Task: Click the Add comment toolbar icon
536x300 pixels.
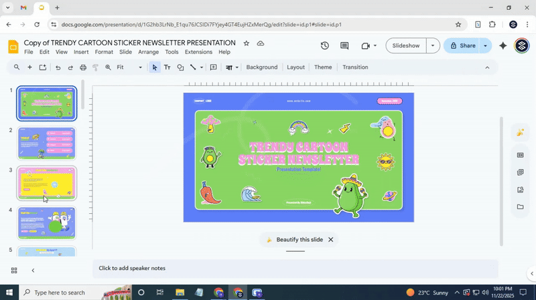Action: click(x=214, y=67)
